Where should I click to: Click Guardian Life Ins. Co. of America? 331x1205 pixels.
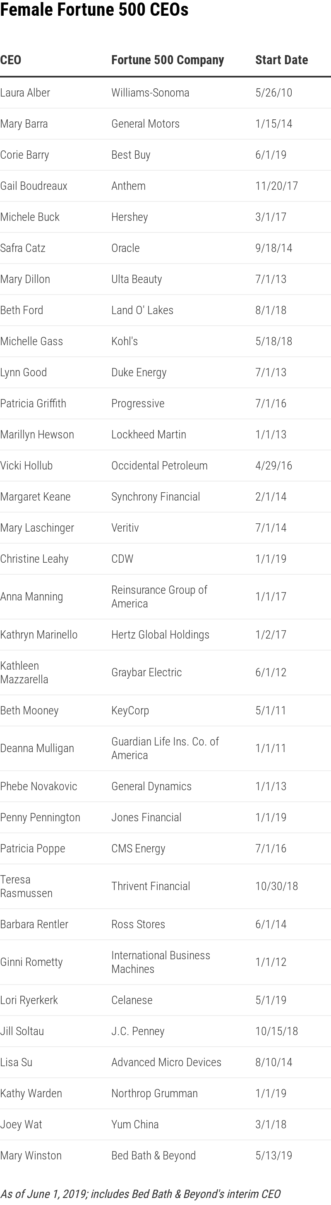[x=165, y=748]
